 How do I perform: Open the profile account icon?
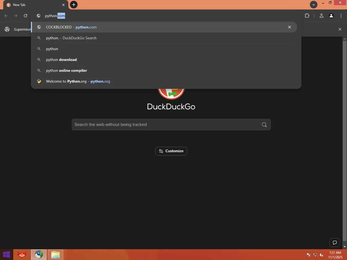(331, 16)
